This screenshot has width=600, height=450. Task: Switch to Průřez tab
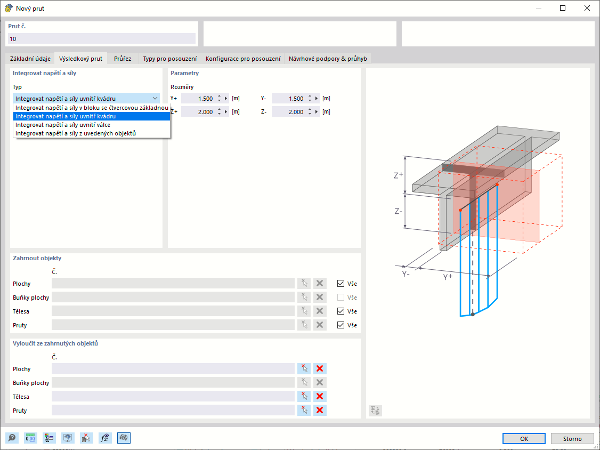point(123,59)
